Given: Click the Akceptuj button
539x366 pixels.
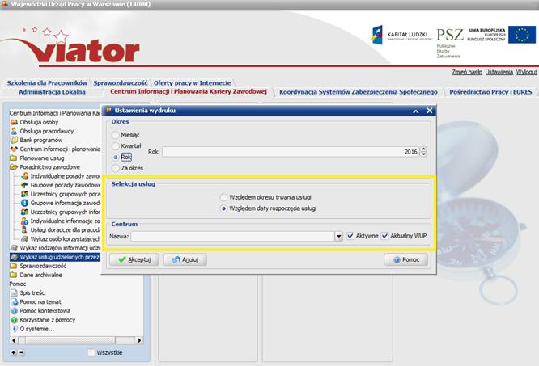Looking at the screenshot, I should coord(134,259).
